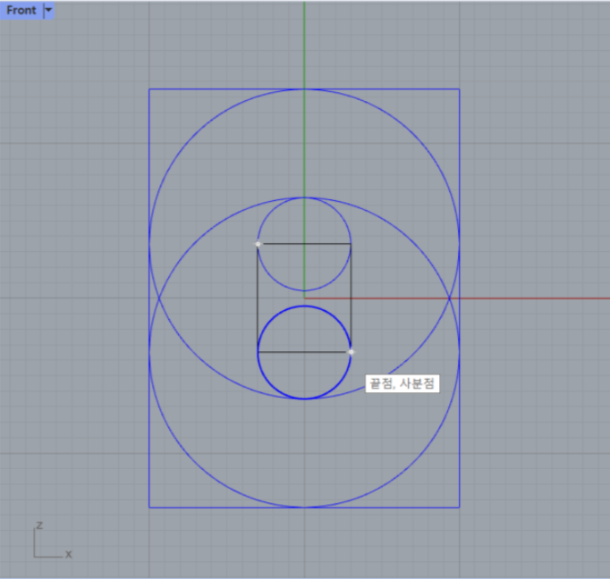Click the snap point at black rectangle's top-left corner
The height and width of the screenshot is (579, 610).
coord(258,244)
